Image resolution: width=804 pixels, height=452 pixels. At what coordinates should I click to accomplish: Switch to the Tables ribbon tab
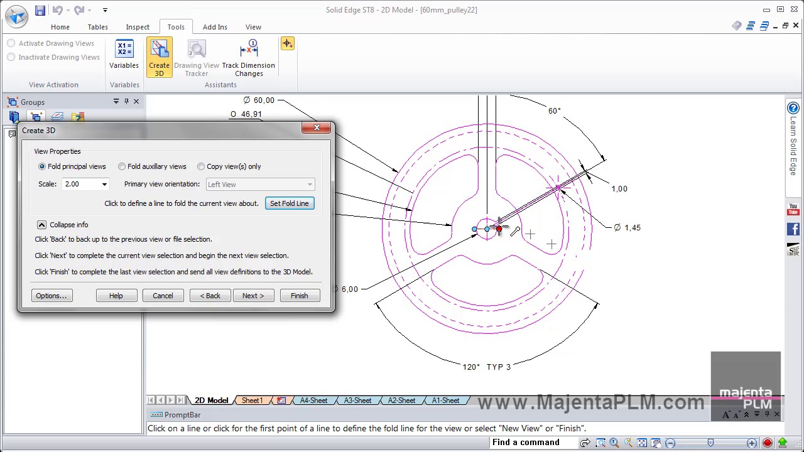pyautogui.click(x=97, y=27)
